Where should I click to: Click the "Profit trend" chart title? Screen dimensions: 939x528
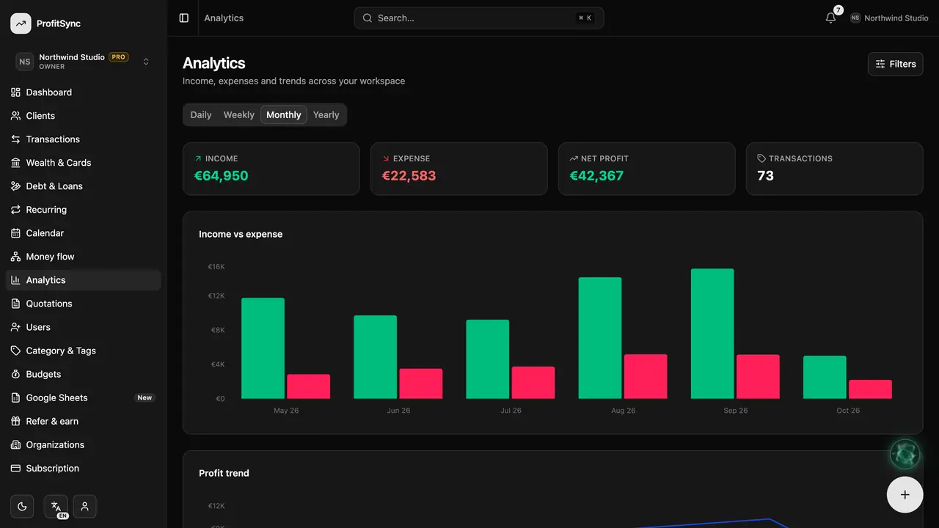(224, 473)
